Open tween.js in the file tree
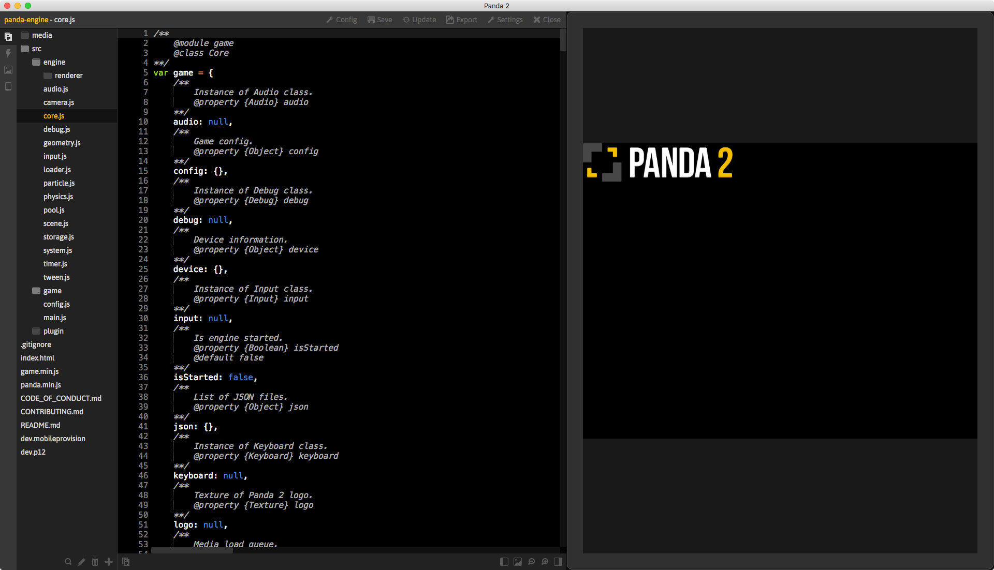The width and height of the screenshot is (994, 570). coord(57,277)
